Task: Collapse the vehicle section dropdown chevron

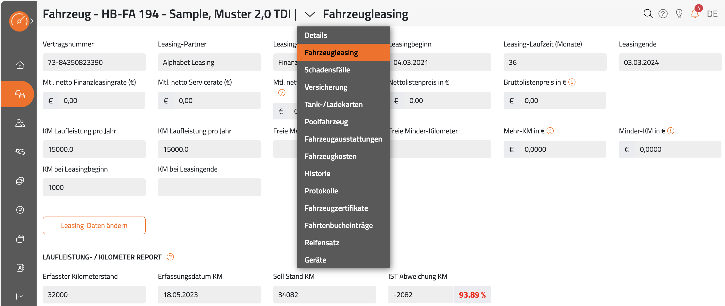Action: click(310, 14)
